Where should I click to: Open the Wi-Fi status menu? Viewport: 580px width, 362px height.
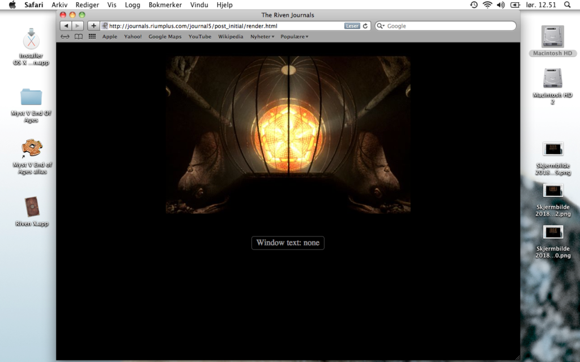[488, 5]
